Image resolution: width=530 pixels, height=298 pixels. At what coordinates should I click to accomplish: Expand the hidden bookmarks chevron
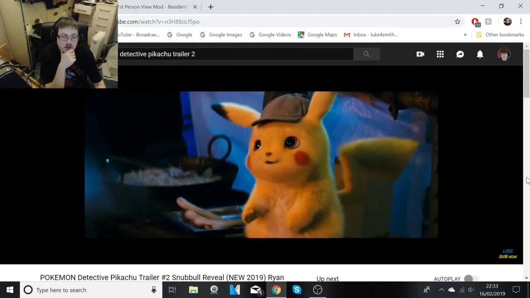click(465, 35)
